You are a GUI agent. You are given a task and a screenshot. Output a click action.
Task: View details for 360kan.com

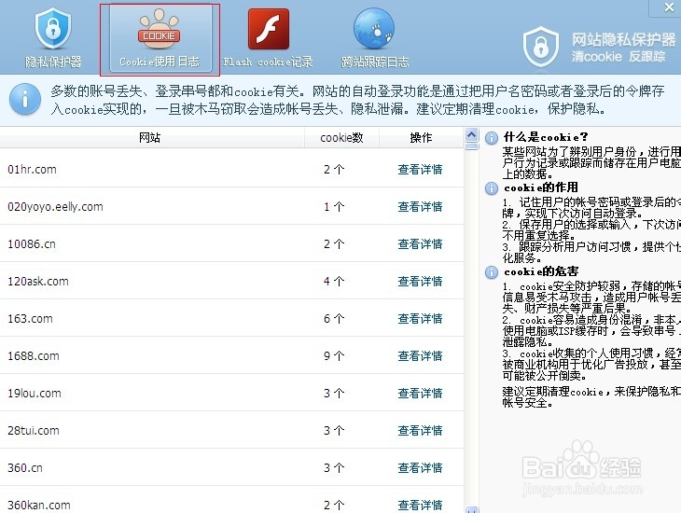[420, 506]
